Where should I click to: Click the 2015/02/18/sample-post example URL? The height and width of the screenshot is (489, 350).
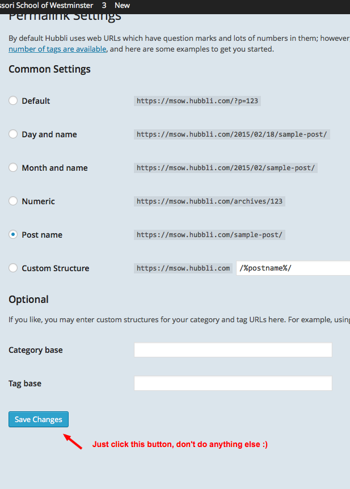pyautogui.click(x=231, y=134)
